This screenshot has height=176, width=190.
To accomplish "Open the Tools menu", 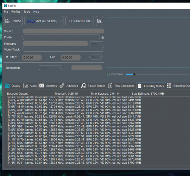I will [x=27, y=12].
